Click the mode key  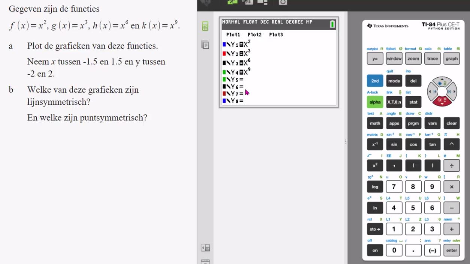click(394, 81)
